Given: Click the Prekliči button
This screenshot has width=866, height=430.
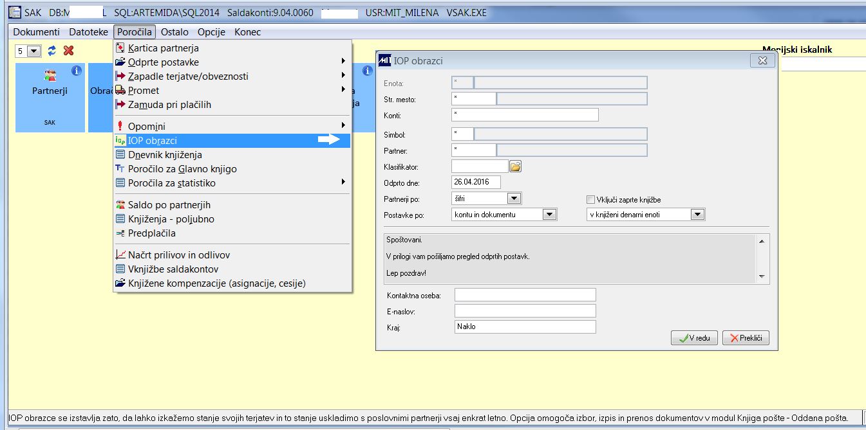Looking at the screenshot, I should click(x=746, y=337).
